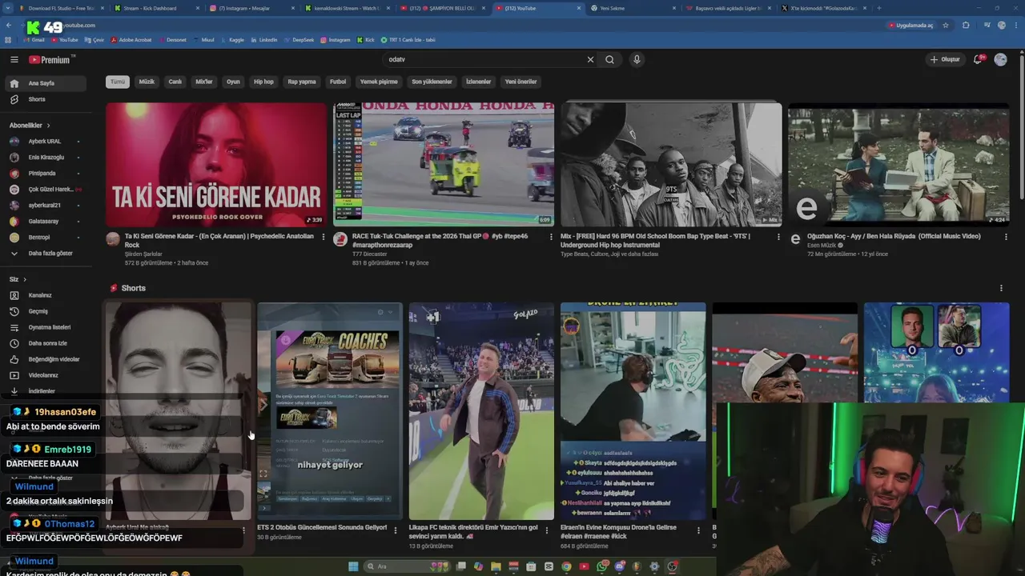The height and width of the screenshot is (576, 1025).
Task: Open the Windows Start button
Action: pyautogui.click(x=353, y=566)
